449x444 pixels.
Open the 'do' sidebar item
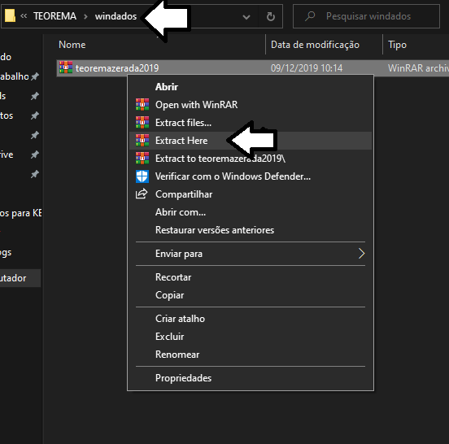tap(6, 57)
